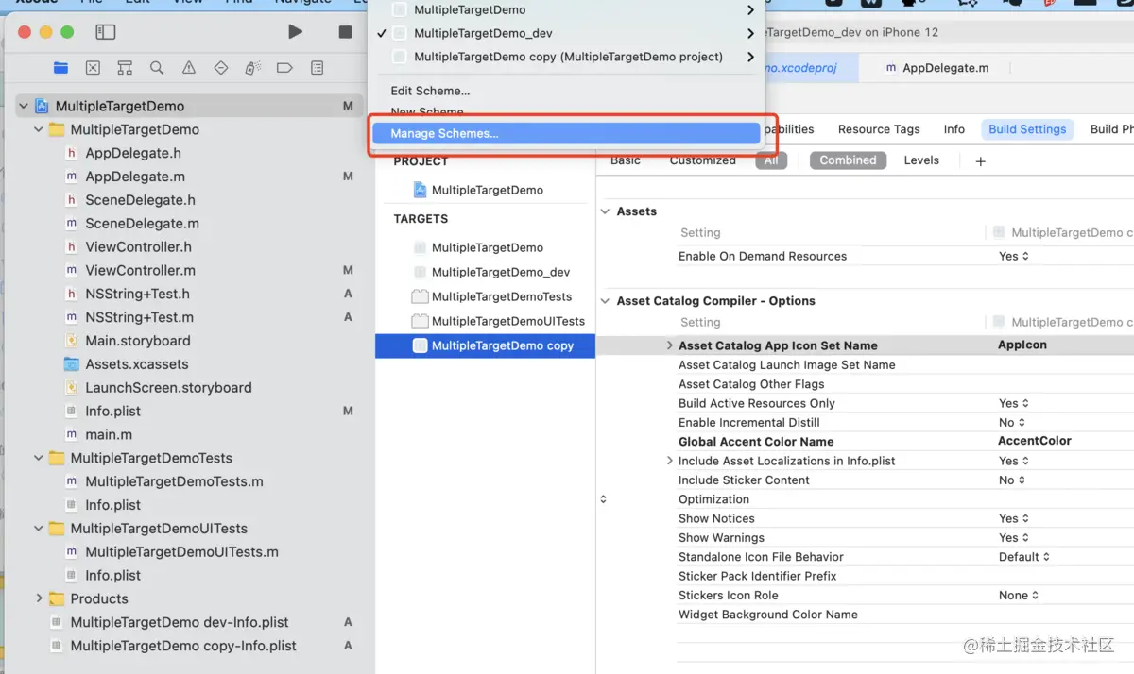This screenshot has width=1134, height=674.
Task: Add a build setting with the plus button
Action: tap(980, 161)
